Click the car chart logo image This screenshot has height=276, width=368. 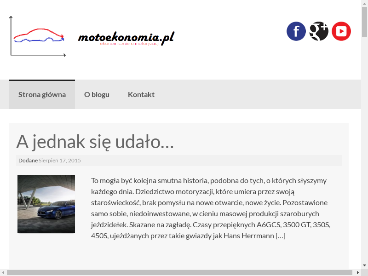[x=38, y=36]
